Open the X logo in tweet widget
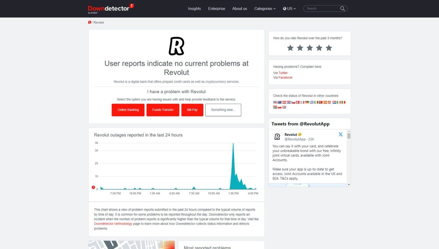This screenshot has height=249, width=439. (x=340, y=134)
